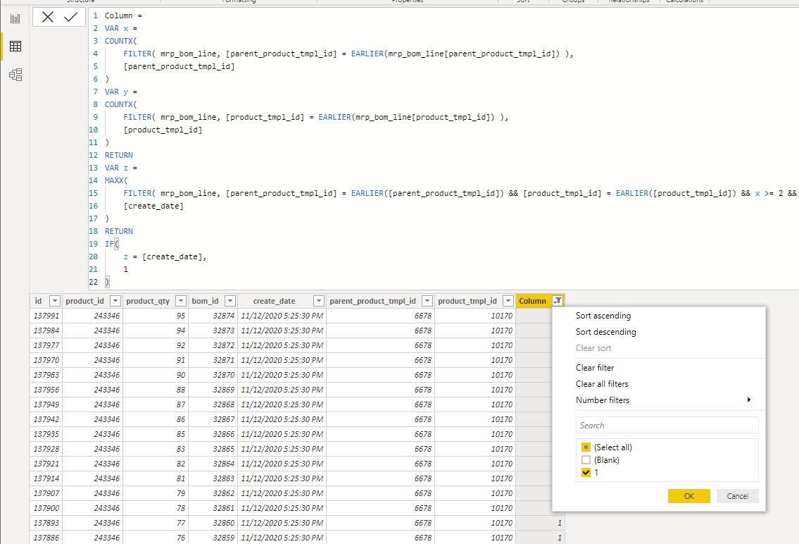
Task: Open the filter icon on Column header
Action: tap(558, 301)
